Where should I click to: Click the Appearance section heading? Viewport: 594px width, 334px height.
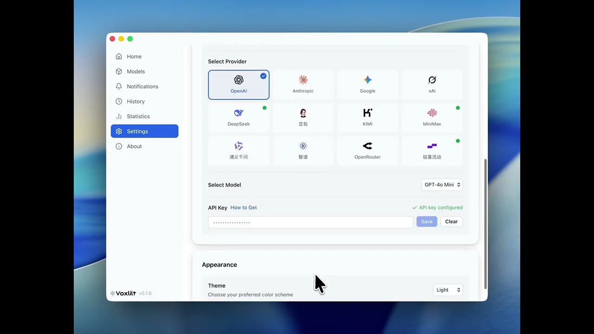(x=220, y=265)
